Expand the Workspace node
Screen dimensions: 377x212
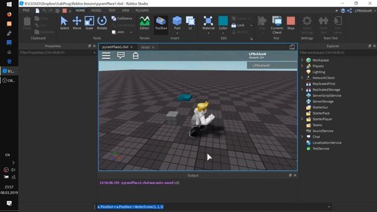coord(302,60)
